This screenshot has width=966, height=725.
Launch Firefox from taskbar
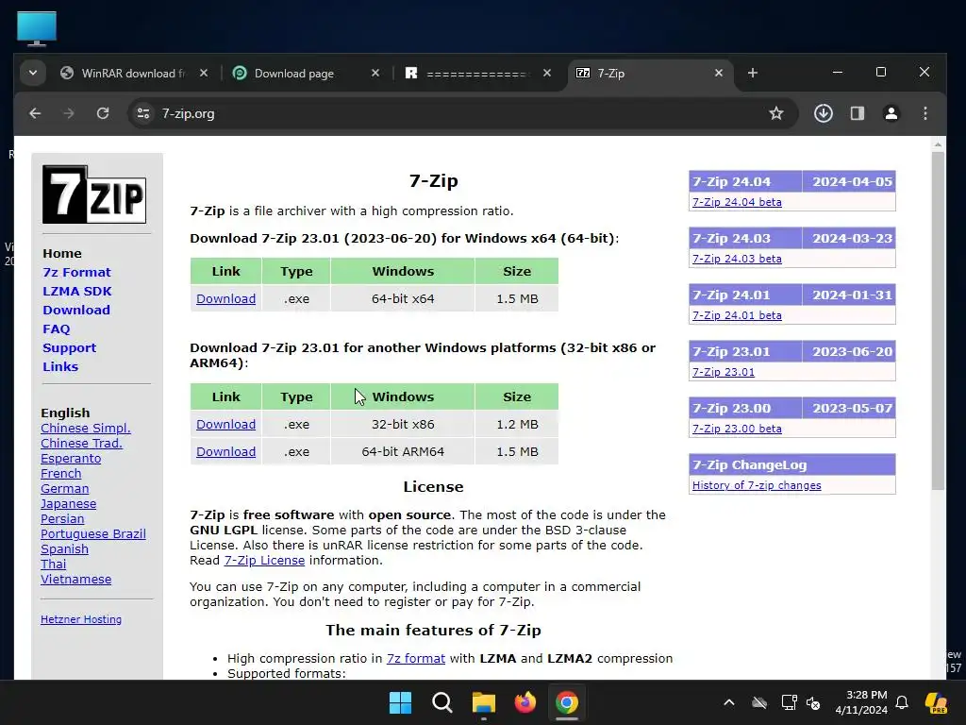pyautogui.click(x=525, y=702)
